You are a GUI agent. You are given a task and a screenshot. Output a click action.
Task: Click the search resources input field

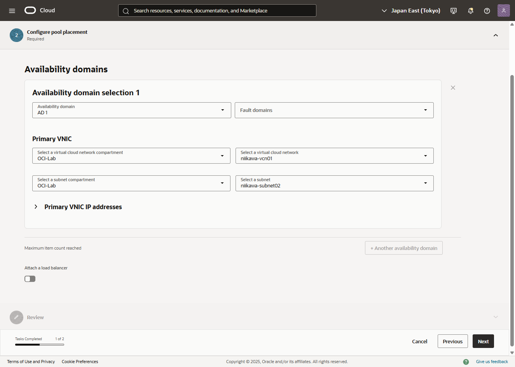coord(217,10)
